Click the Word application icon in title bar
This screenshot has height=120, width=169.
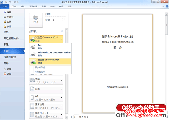click(2, 2)
